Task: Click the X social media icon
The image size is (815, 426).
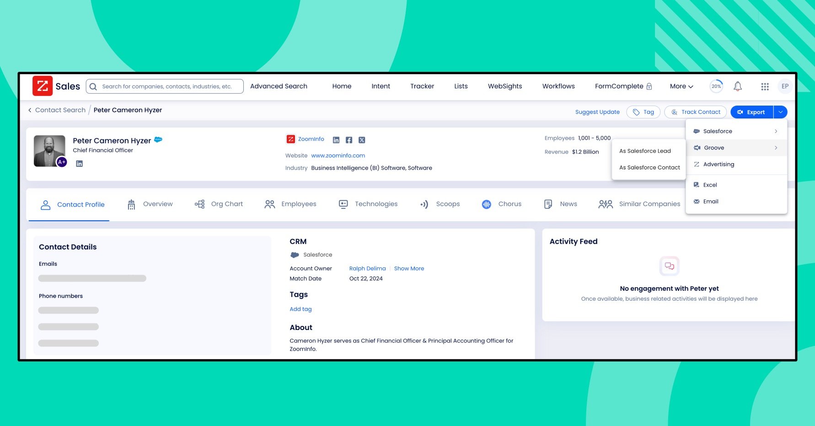Action: click(x=361, y=139)
